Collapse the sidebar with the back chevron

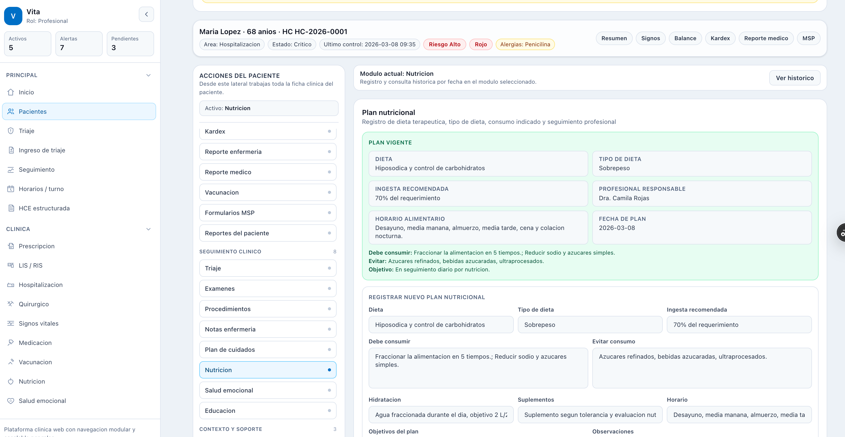click(x=146, y=14)
